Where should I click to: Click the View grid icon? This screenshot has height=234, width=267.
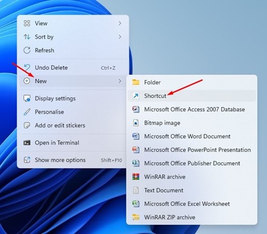click(27, 23)
